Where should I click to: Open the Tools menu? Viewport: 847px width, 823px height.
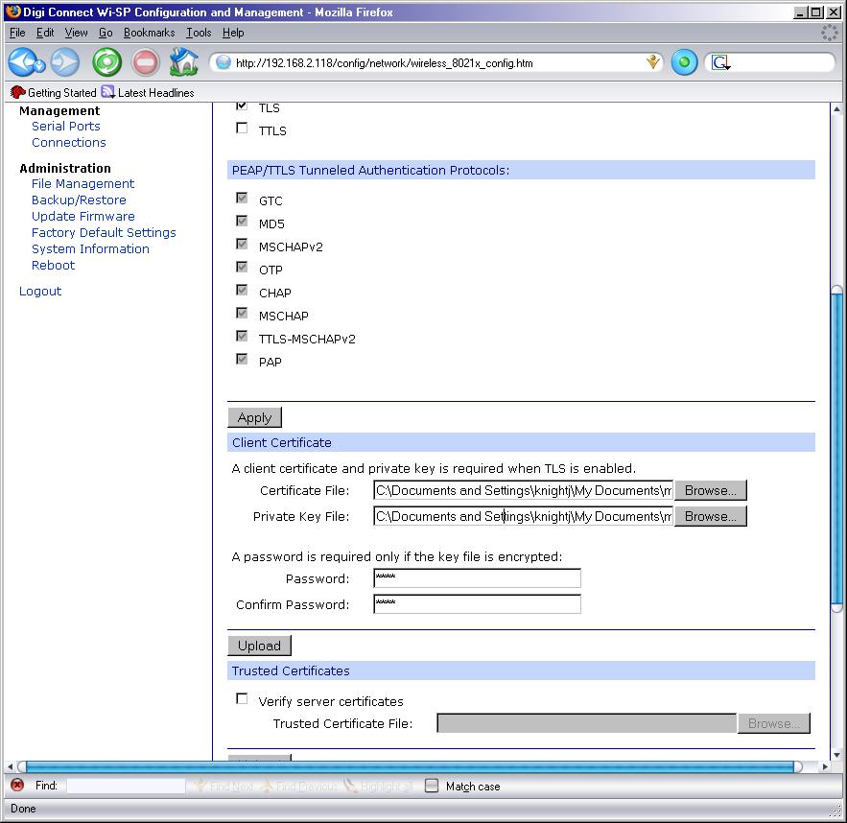(199, 33)
